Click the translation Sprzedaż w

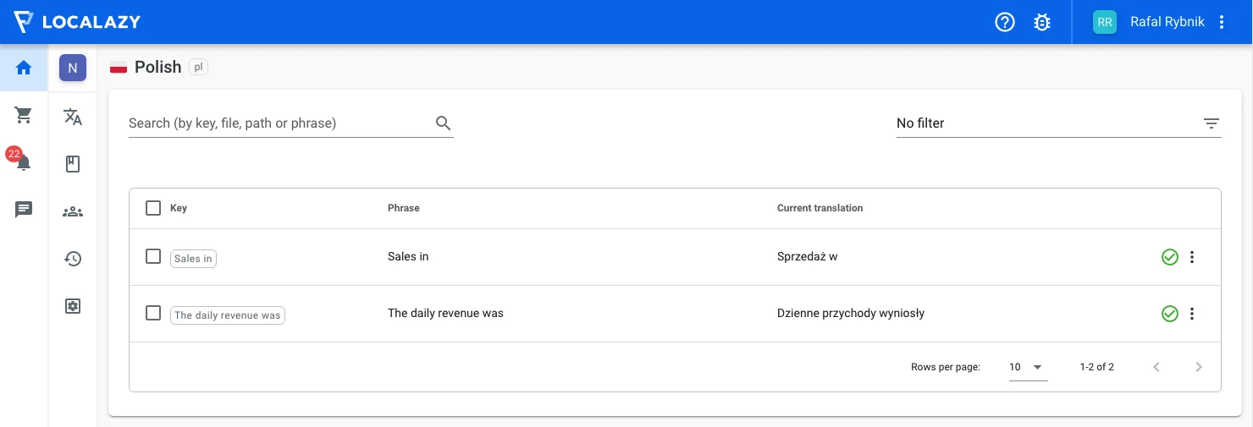808,256
